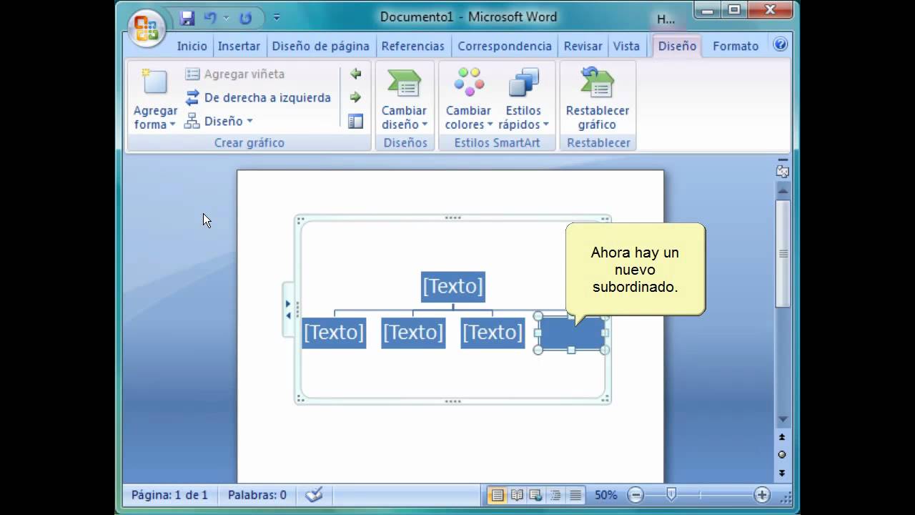This screenshot has width=915, height=515.
Task: Switch to Draft view
Action: (x=575, y=494)
